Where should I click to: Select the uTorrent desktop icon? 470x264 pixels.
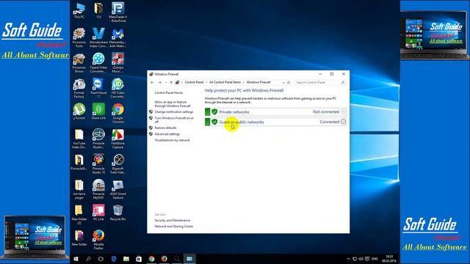pyautogui.click(x=79, y=111)
